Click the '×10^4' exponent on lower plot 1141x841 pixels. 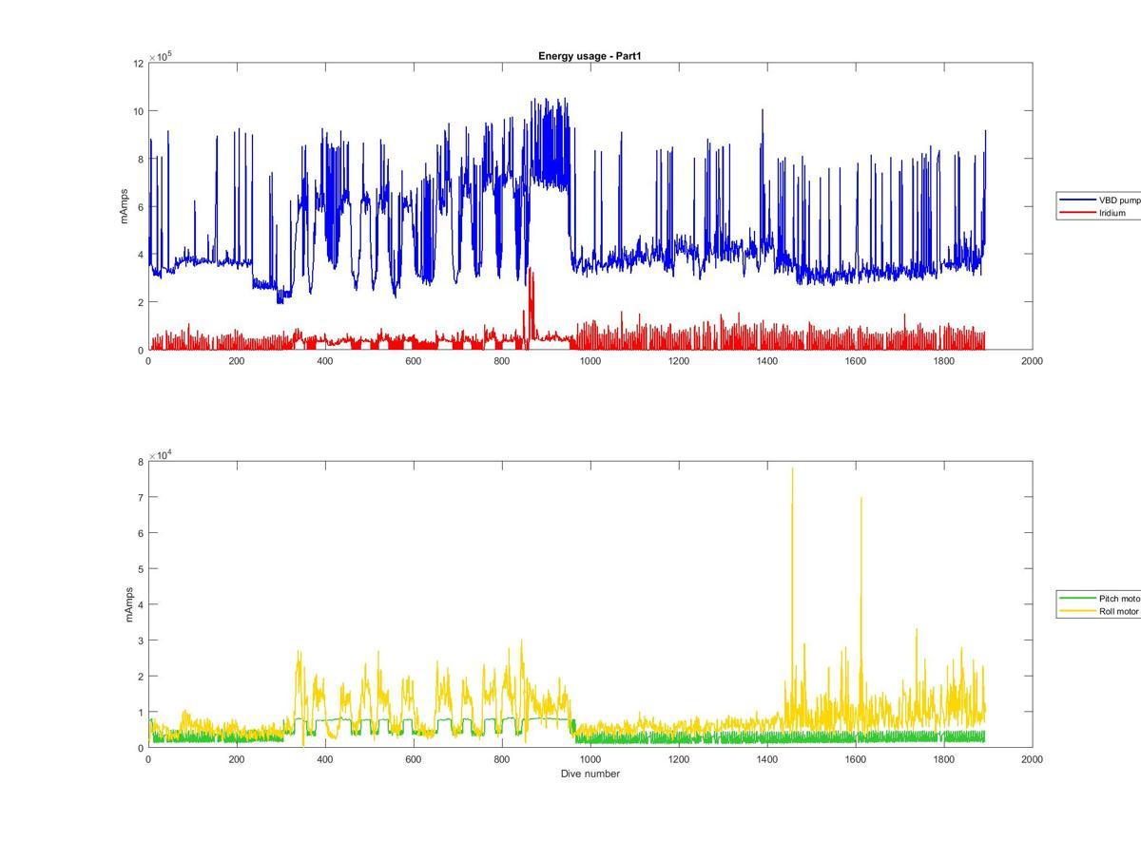click(x=160, y=455)
